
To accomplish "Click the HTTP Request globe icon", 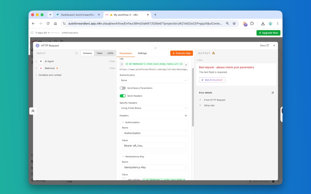I will click(x=37, y=45).
